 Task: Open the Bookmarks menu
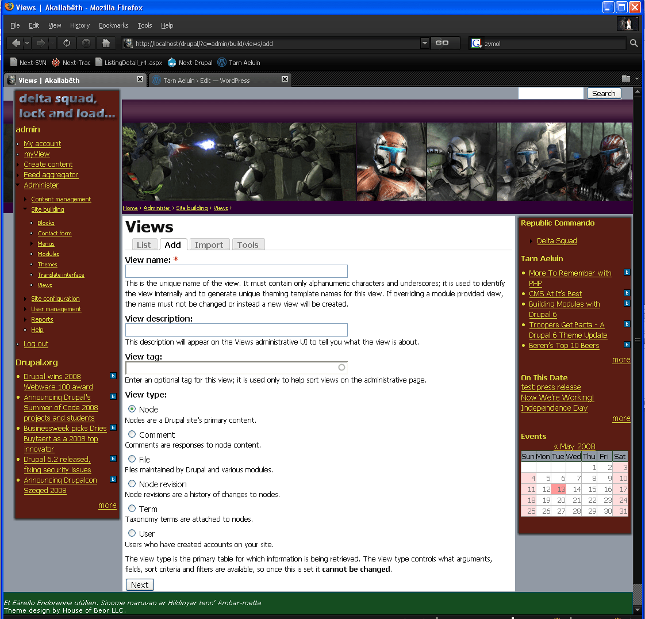coord(113,25)
